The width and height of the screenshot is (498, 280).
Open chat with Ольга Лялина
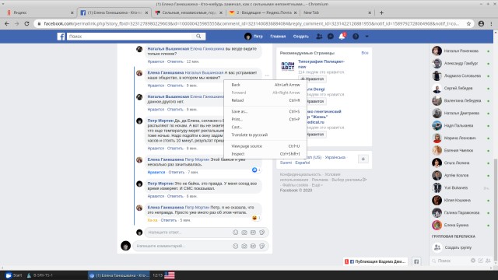click(x=461, y=163)
